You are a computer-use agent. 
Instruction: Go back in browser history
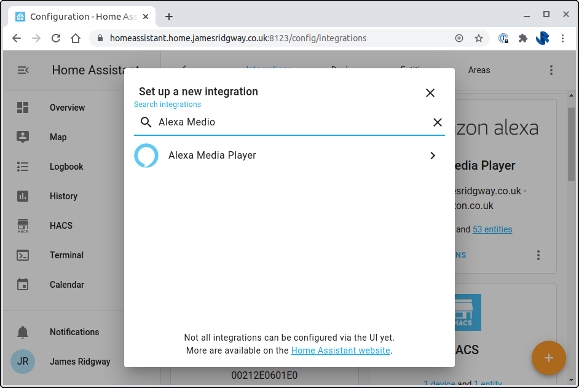[x=17, y=38]
